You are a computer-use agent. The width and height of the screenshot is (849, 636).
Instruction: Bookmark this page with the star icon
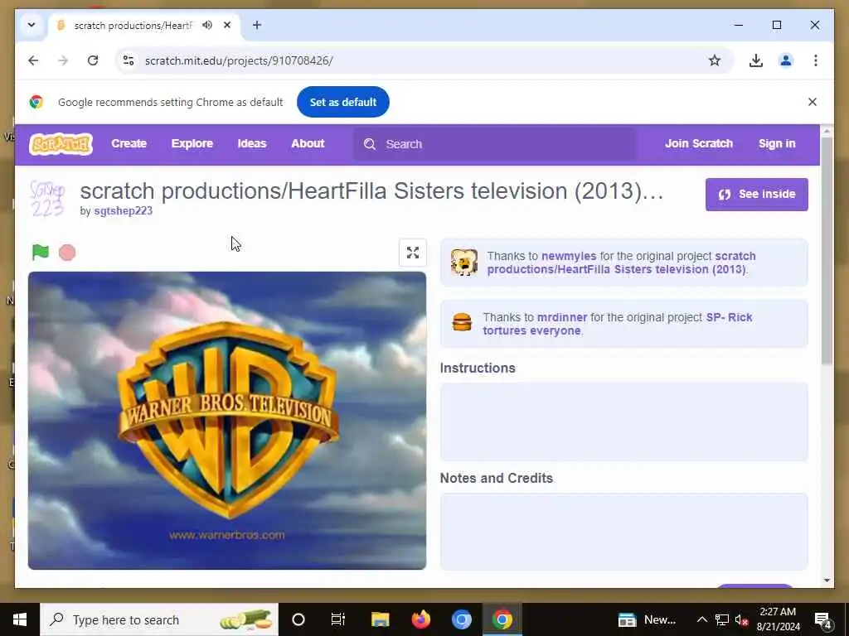(x=715, y=60)
